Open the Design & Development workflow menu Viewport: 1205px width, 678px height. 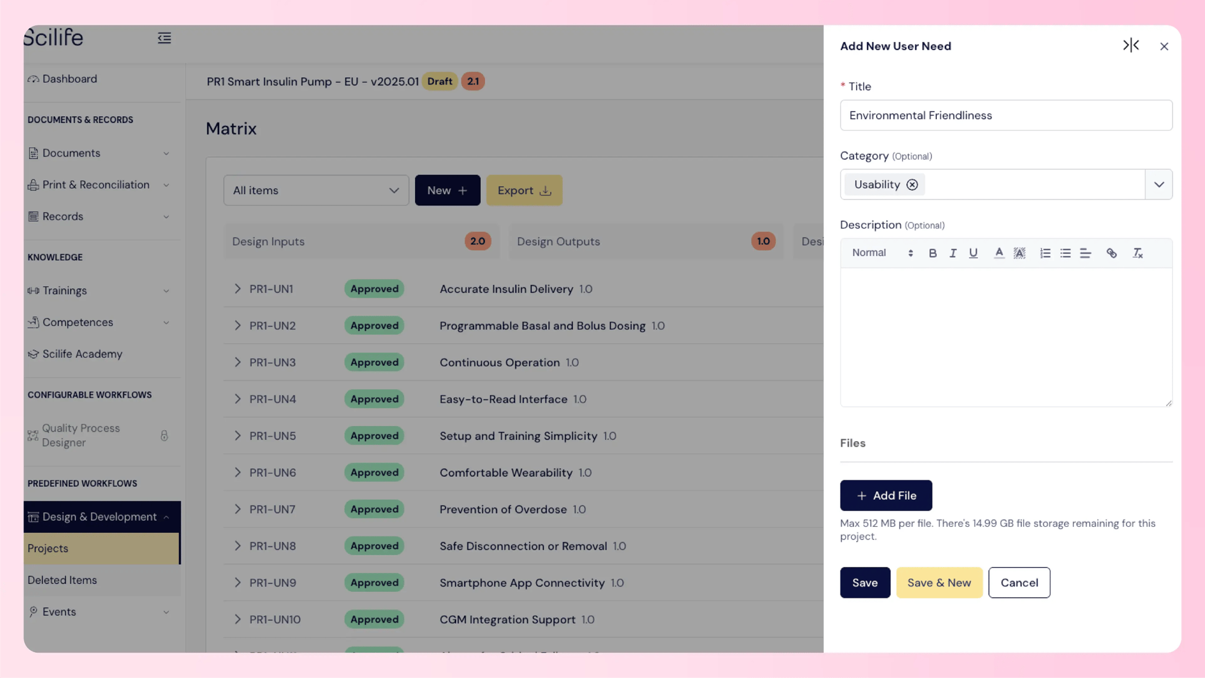coord(98,516)
